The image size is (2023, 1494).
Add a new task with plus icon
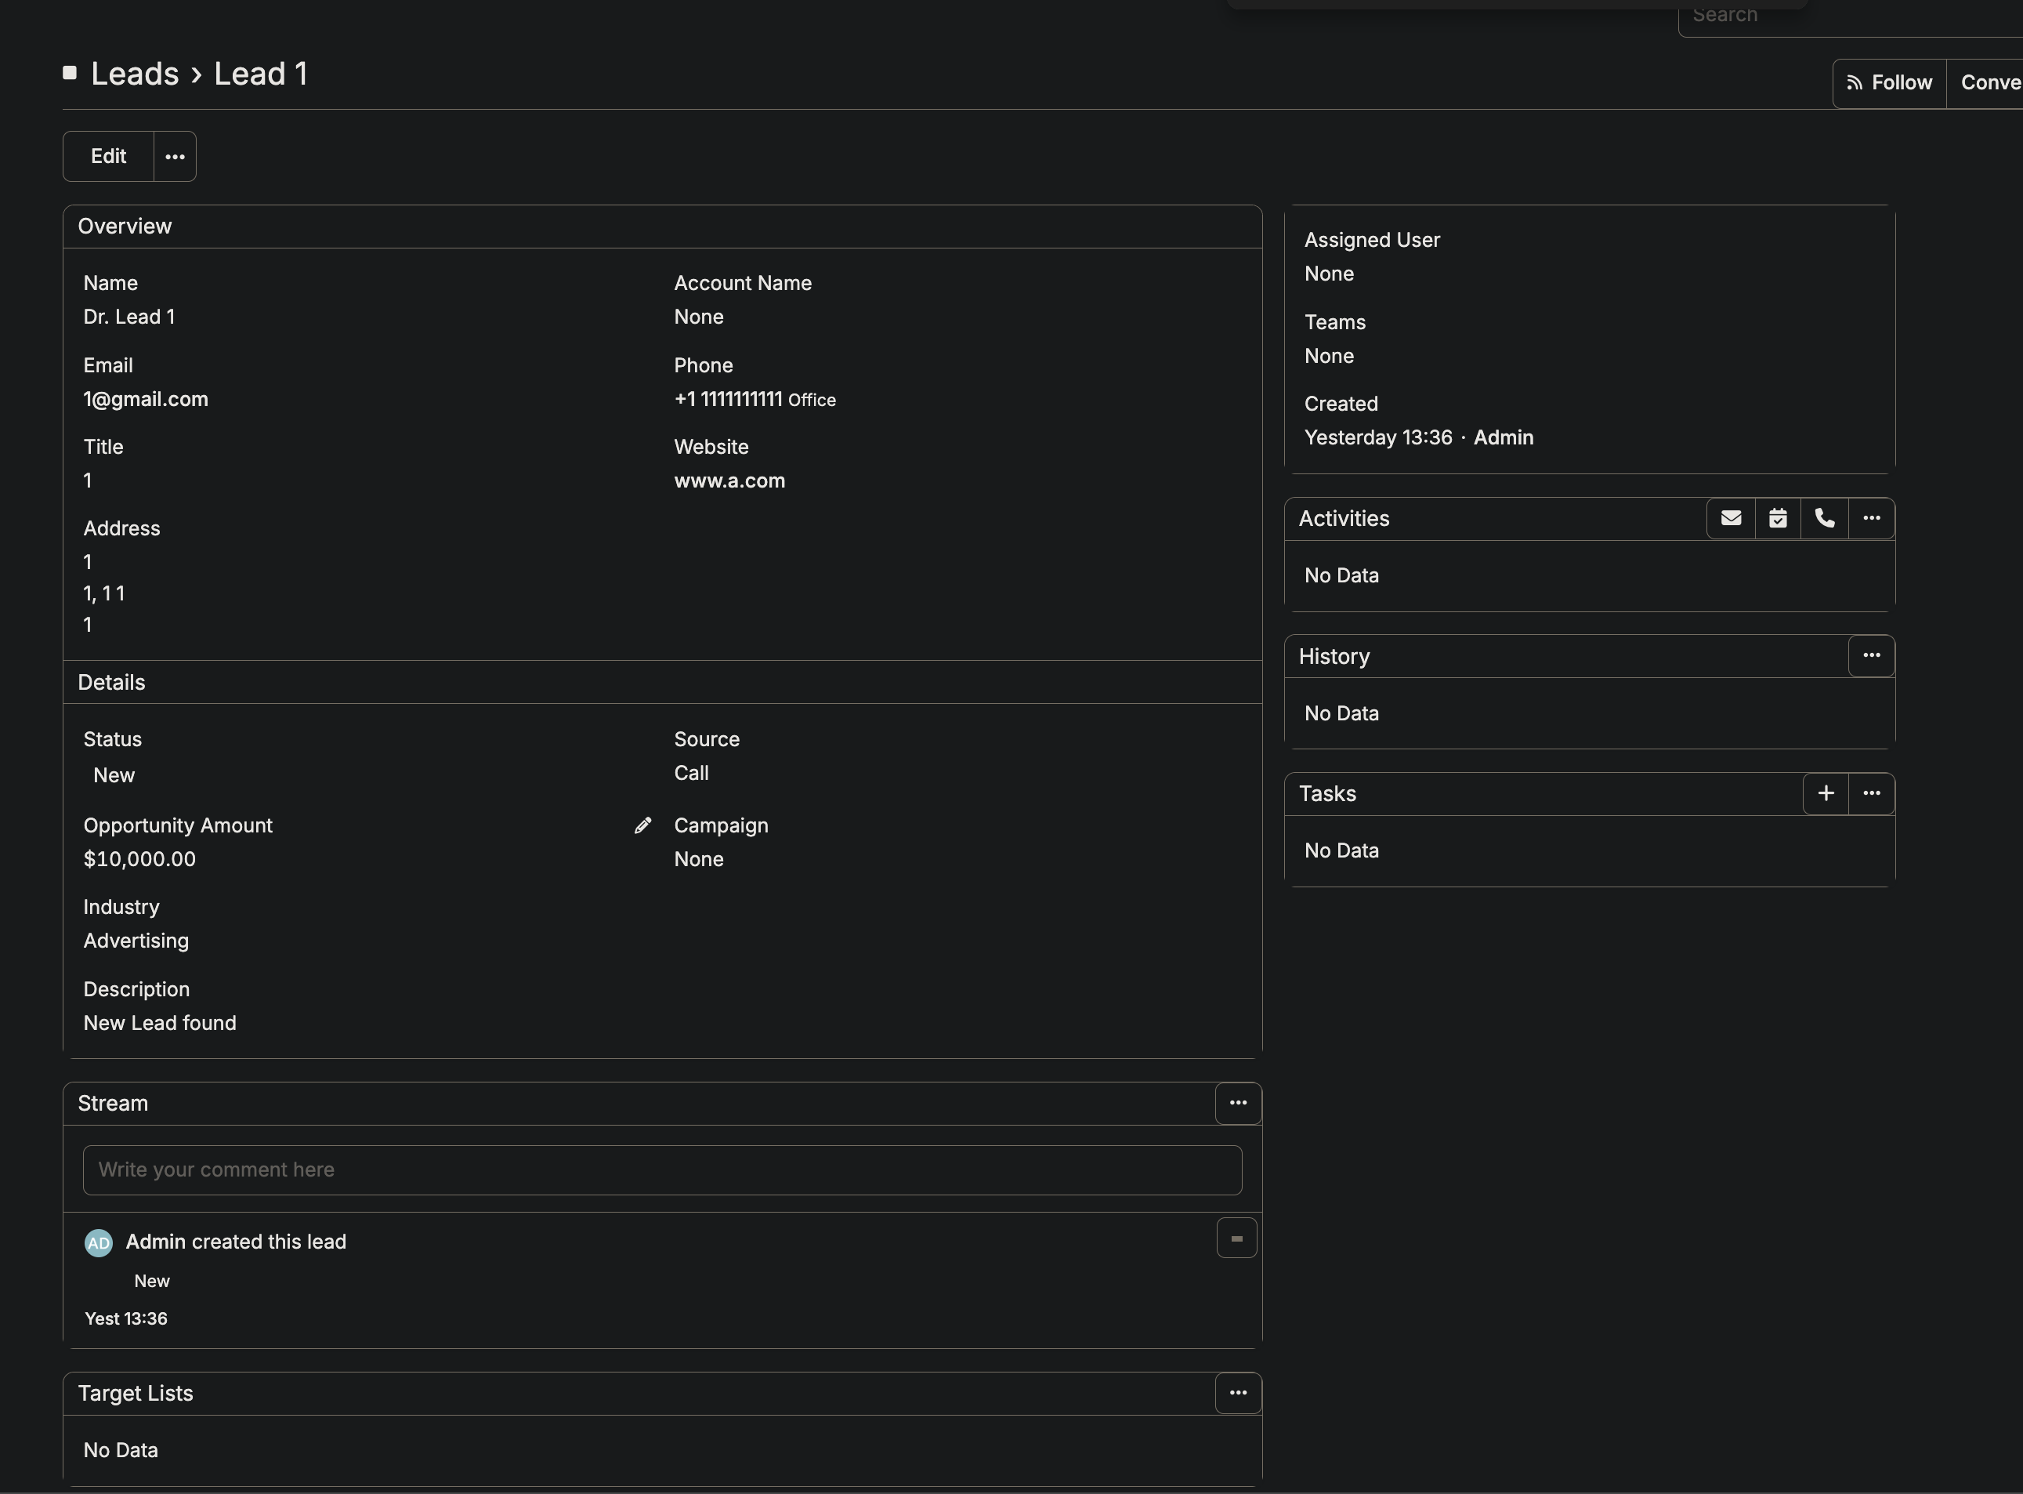point(1825,793)
